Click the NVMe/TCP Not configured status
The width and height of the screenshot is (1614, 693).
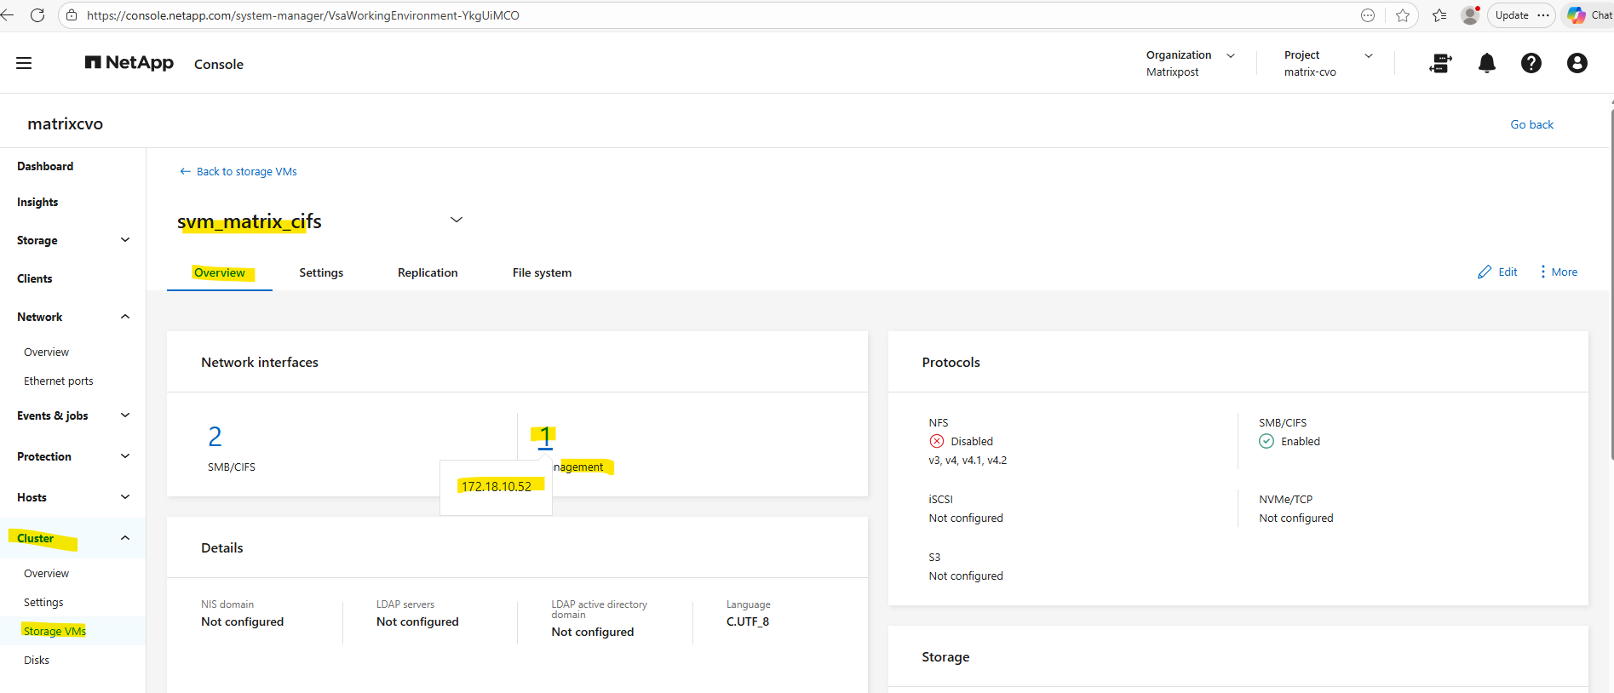(1296, 518)
